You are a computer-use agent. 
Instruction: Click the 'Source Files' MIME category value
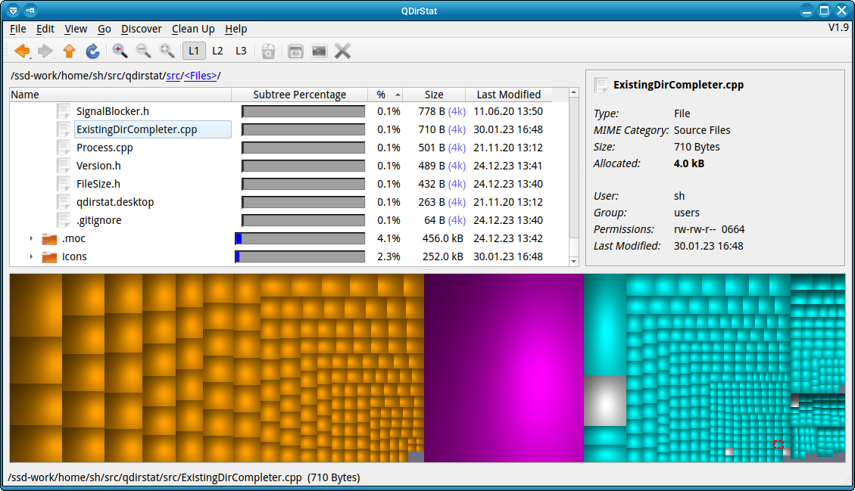702,130
